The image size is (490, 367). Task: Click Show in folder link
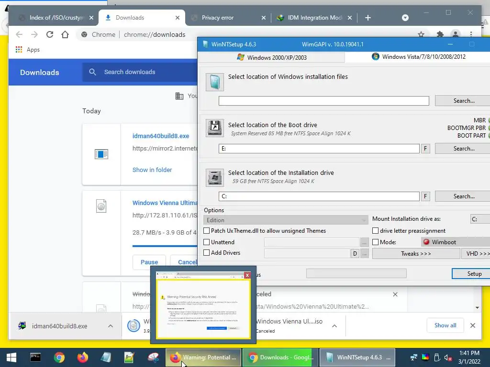152,170
